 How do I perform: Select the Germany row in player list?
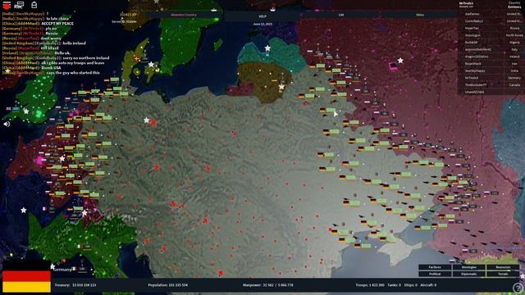coord(491,78)
